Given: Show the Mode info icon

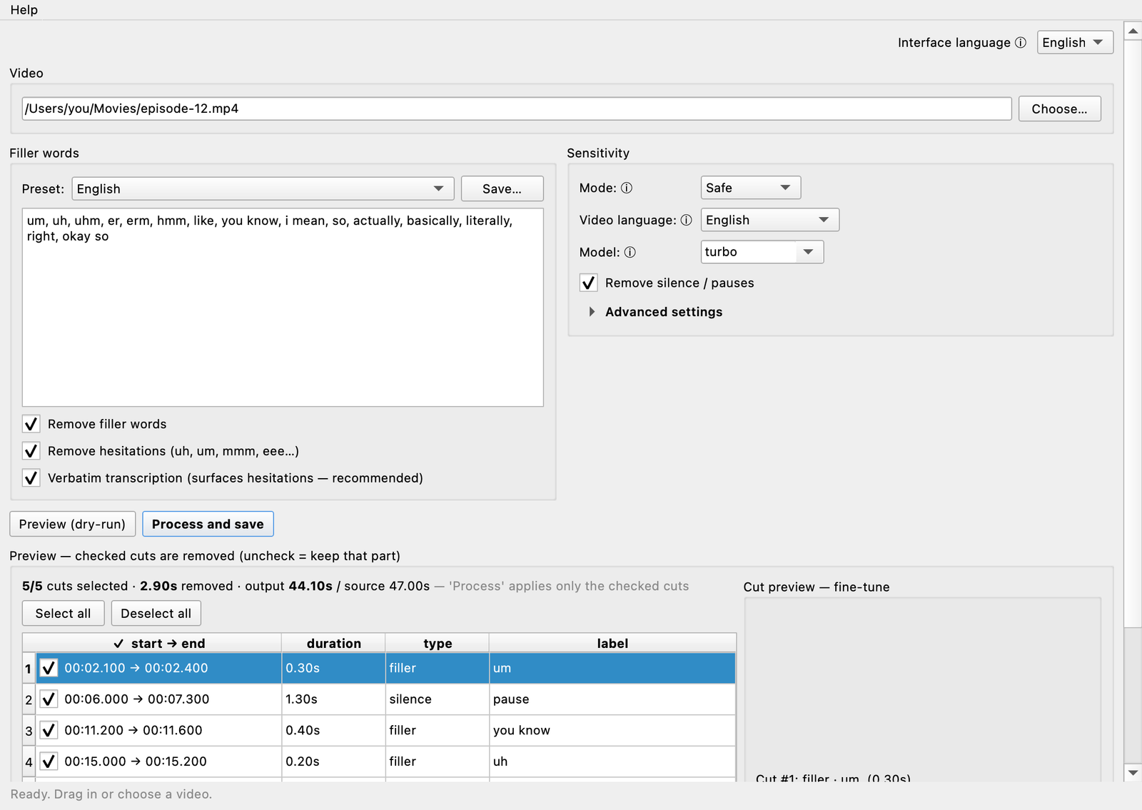Looking at the screenshot, I should tap(627, 188).
